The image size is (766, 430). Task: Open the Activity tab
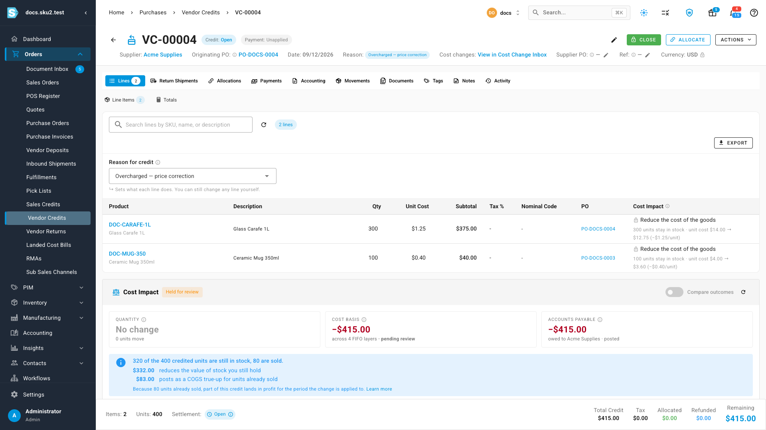(x=498, y=81)
